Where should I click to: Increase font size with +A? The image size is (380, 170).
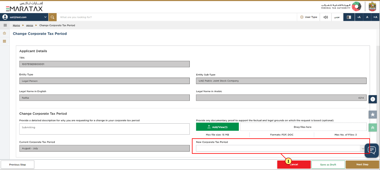(x=375, y=17)
